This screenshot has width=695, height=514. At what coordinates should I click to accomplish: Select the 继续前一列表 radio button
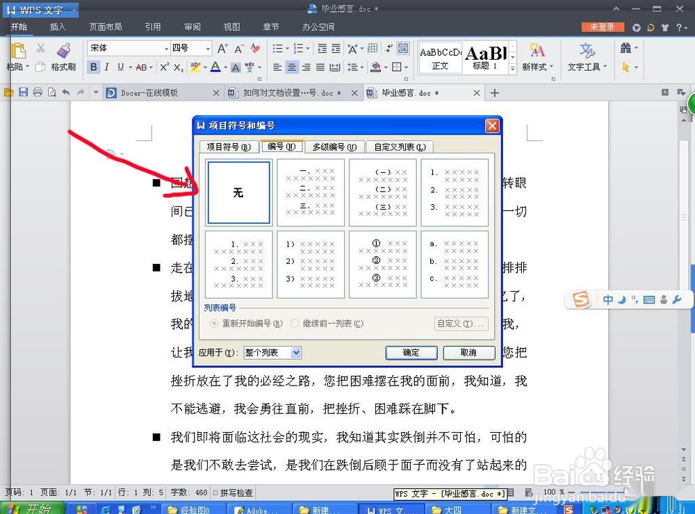(295, 324)
